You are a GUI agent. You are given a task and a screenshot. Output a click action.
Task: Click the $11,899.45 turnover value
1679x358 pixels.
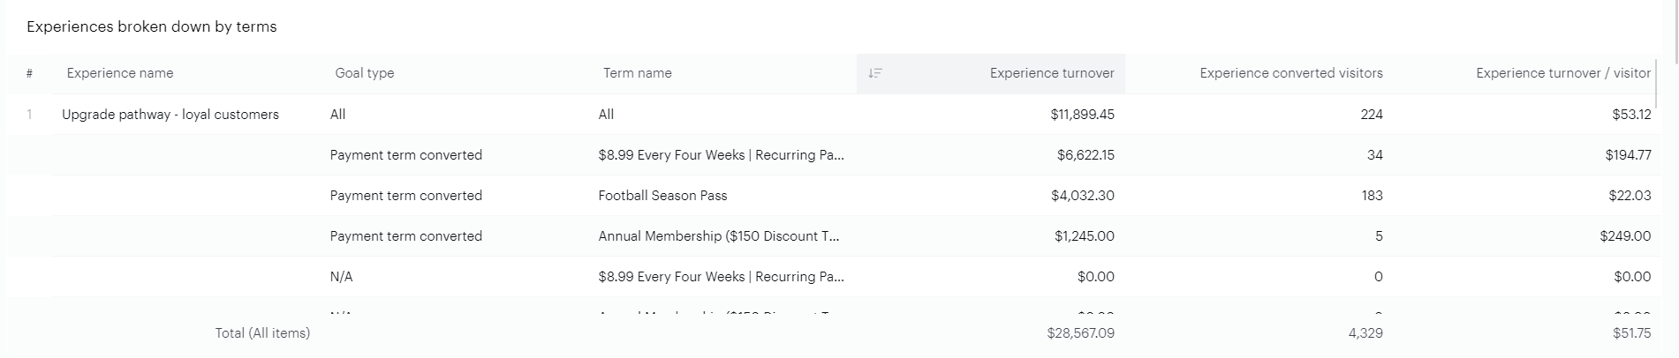[x=1082, y=115]
